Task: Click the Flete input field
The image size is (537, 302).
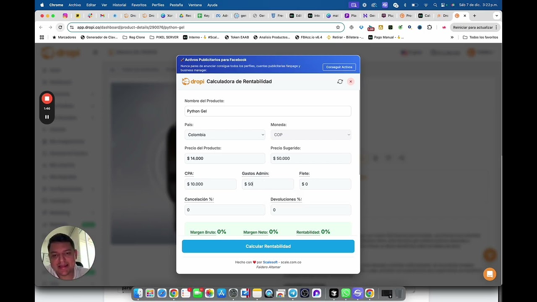Action: [325, 184]
